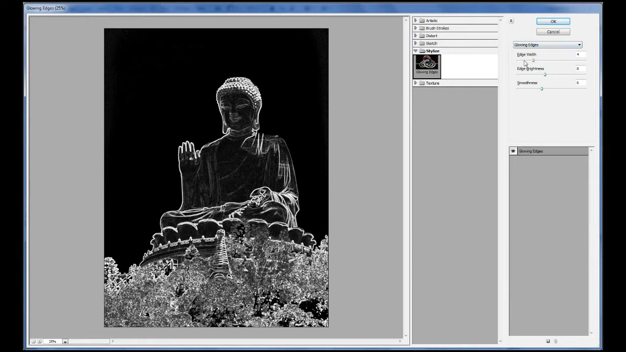Click the Sketch folder icon

pyautogui.click(x=422, y=43)
